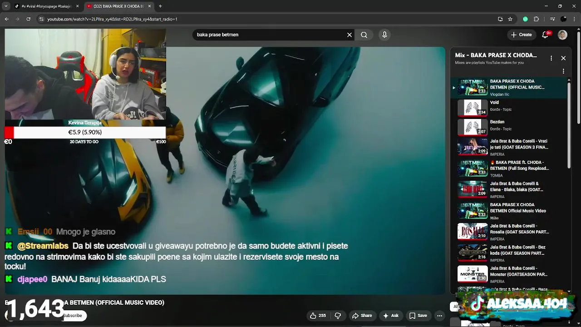Dislike the video
The image size is (581, 327).
tap(338, 316)
